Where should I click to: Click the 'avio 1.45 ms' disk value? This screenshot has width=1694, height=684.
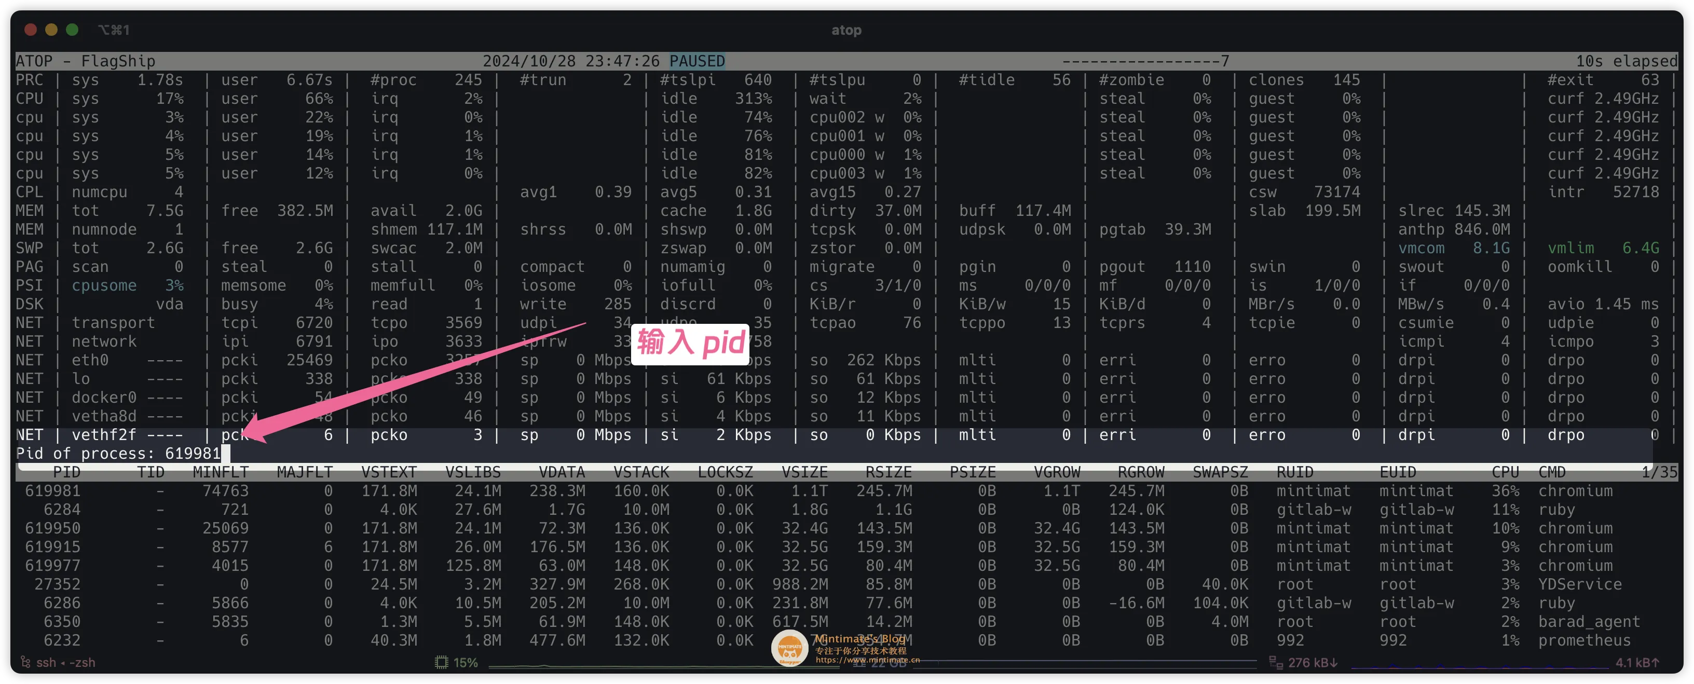click(1603, 305)
